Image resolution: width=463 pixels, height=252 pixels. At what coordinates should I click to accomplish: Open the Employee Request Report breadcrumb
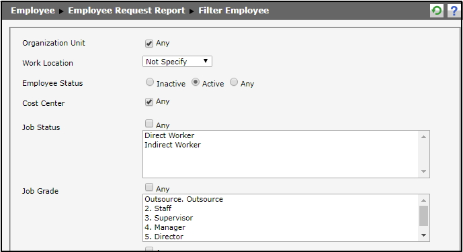(127, 11)
